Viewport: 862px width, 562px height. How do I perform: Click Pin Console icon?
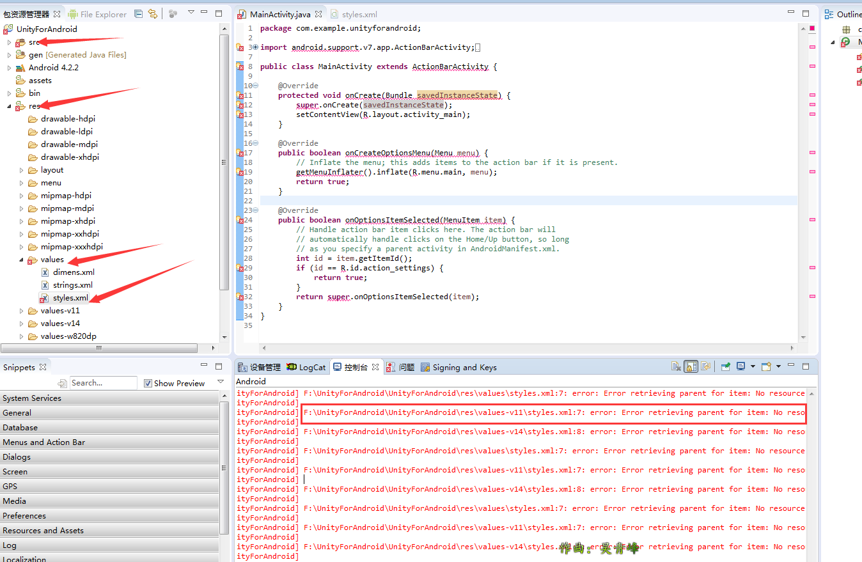[x=726, y=366]
